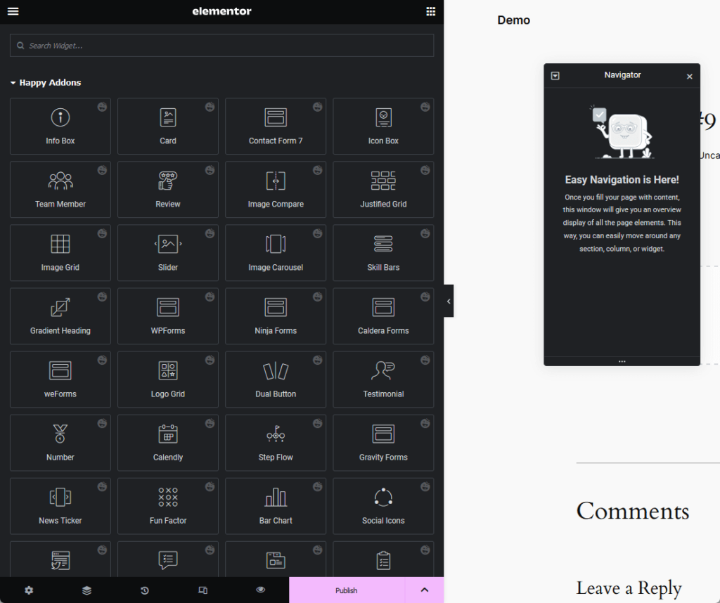Image resolution: width=720 pixels, height=603 pixels.
Task: Select the Calendly widget
Action: (168, 443)
